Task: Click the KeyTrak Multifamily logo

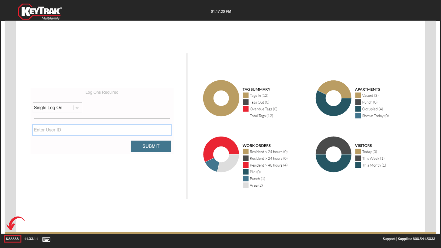Action: (x=39, y=11)
